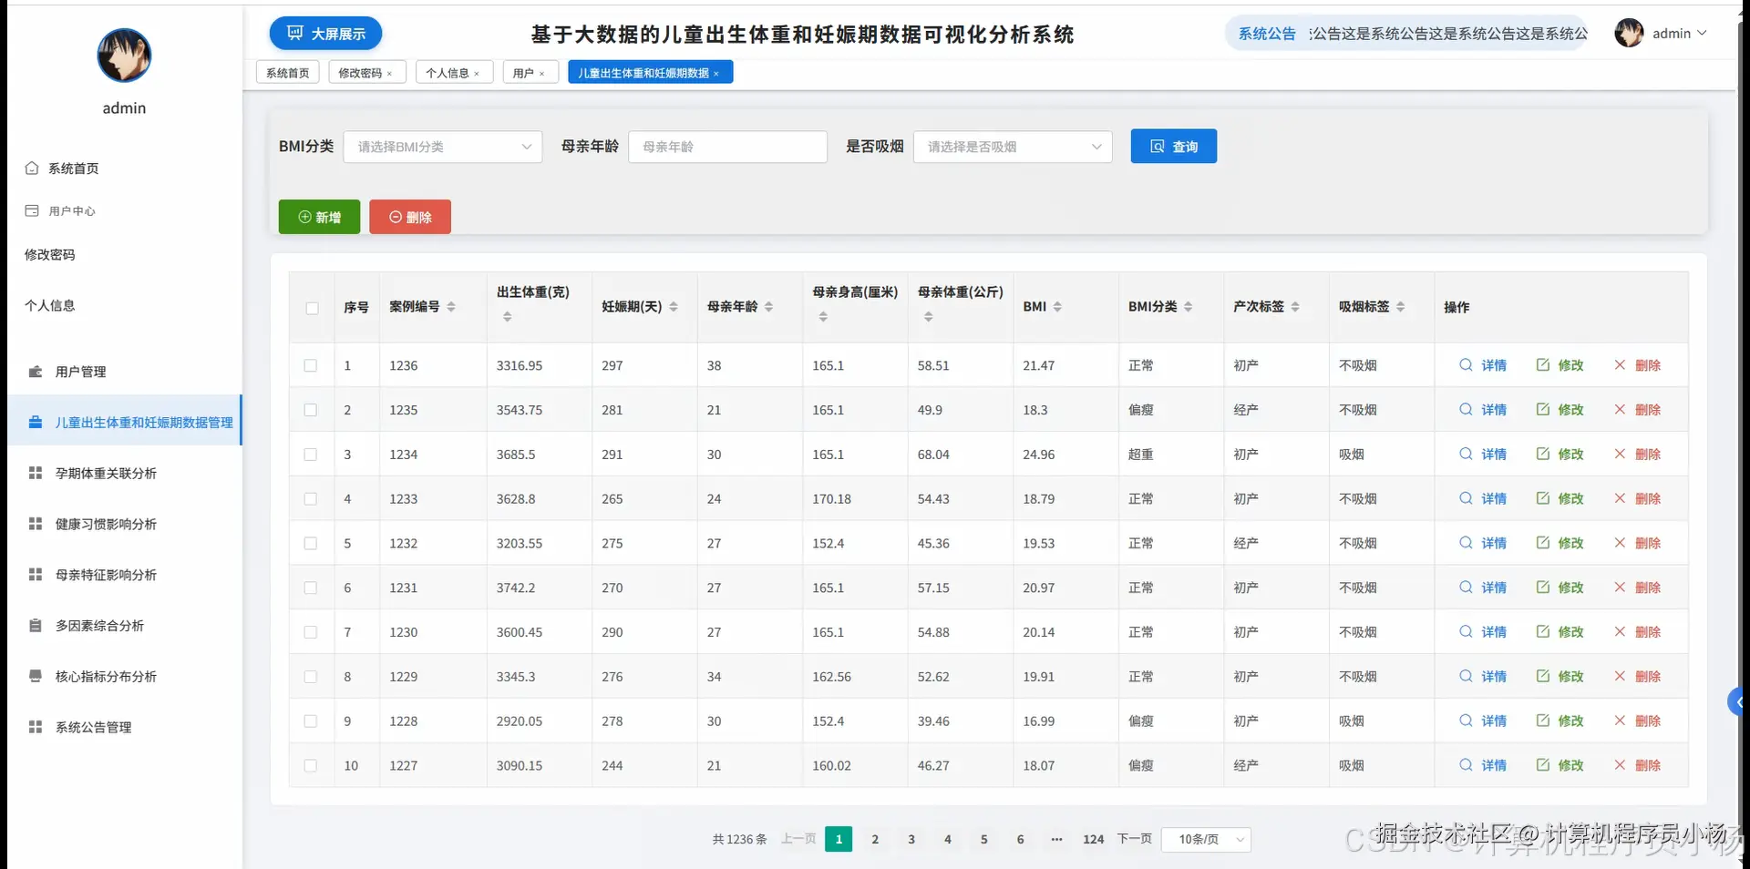Open the 10条/页 page size dropdown

[1206, 839]
